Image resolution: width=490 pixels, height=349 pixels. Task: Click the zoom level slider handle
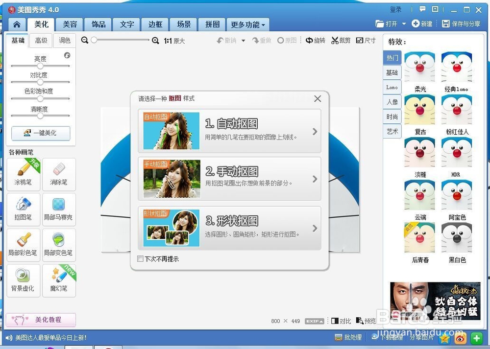coord(94,40)
